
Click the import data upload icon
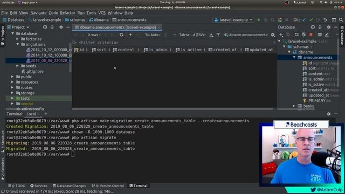click(218, 34)
